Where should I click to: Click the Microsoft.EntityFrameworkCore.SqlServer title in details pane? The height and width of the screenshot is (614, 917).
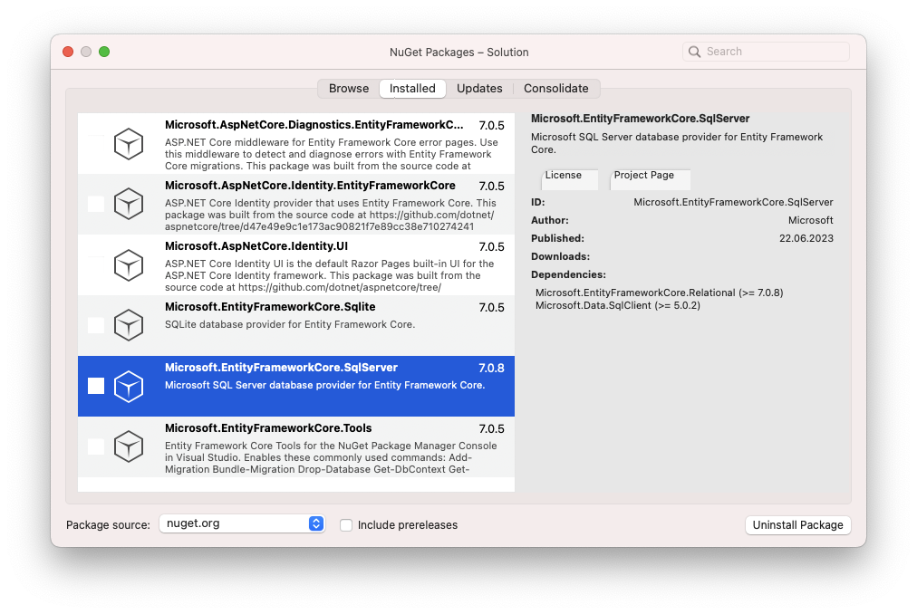pyautogui.click(x=640, y=119)
